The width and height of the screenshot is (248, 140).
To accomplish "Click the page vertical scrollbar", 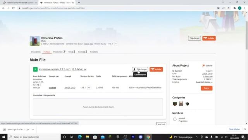I will (246, 35).
